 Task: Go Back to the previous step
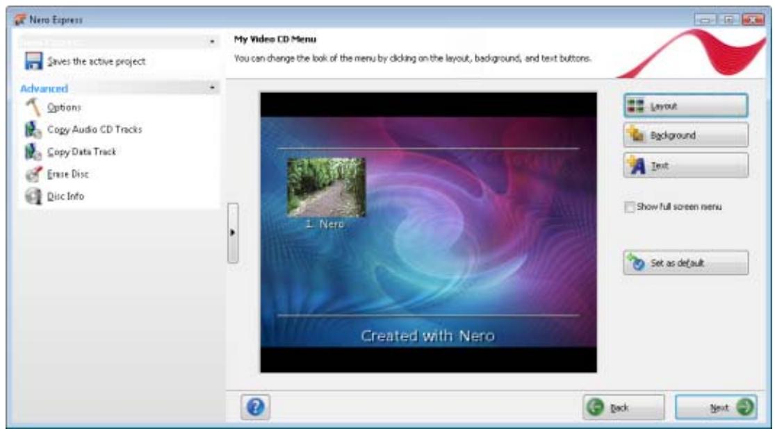[623, 407]
